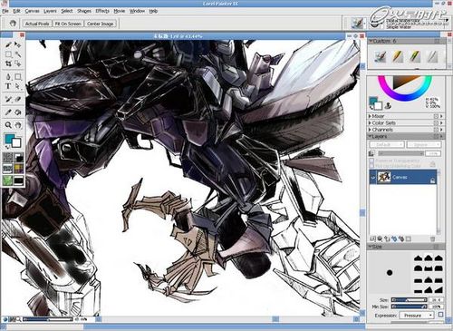Select the Rectangular Selection tool
The width and height of the screenshot is (453, 331).
[x=8, y=54]
